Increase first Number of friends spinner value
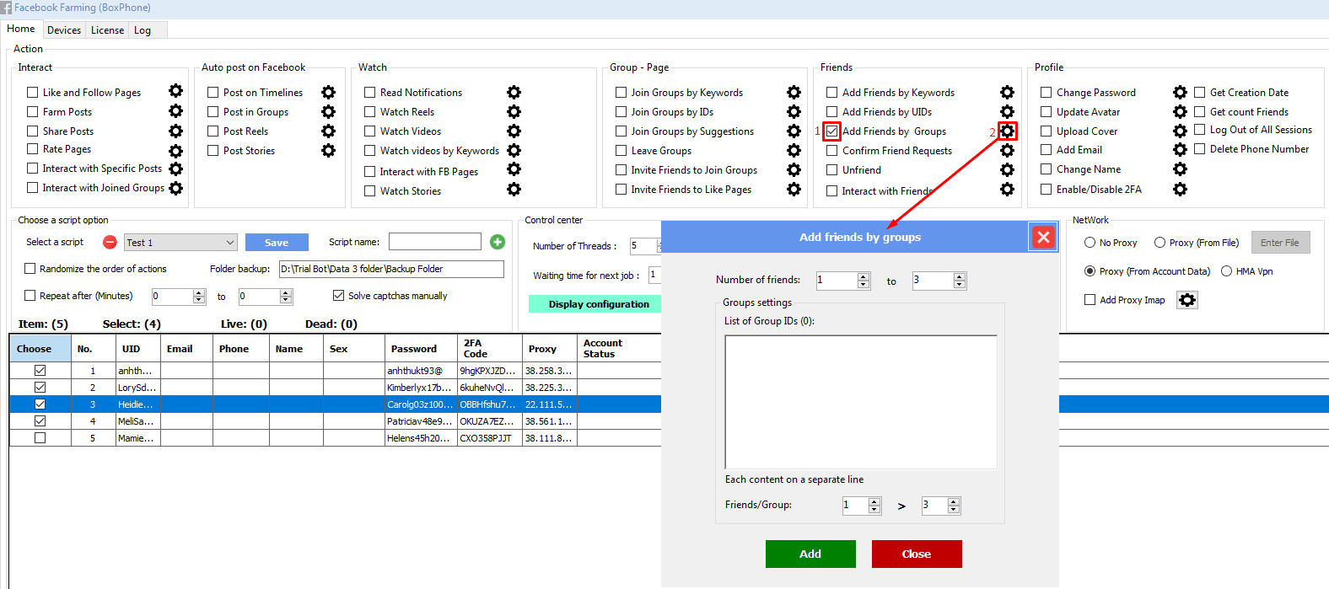The height and width of the screenshot is (589, 1329). [863, 276]
